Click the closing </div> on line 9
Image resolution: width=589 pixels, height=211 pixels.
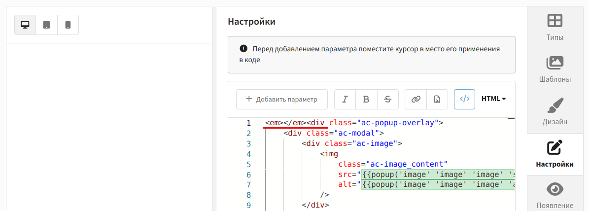315,205
